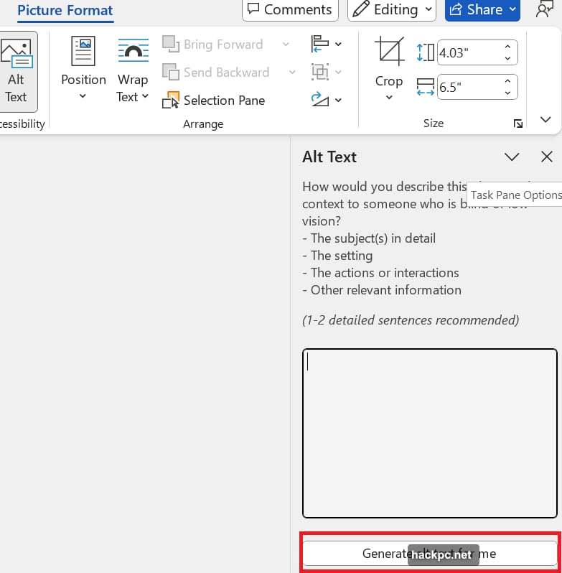The width and height of the screenshot is (562, 573).
Task: Click the Alt Text ribbon button
Action: (x=16, y=72)
